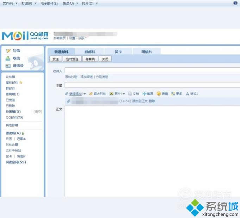Click the 写信 compose pencil icon
The image size is (240, 218).
(x=8, y=50)
